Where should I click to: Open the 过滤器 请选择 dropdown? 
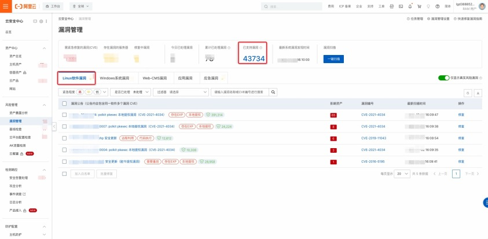[181, 92]
